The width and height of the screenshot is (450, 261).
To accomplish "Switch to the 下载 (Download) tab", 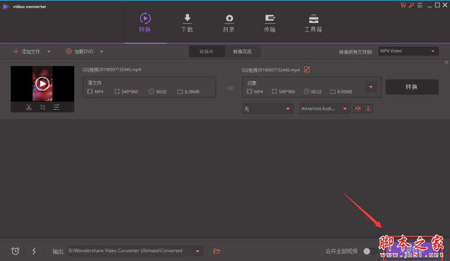I will tap(187, 23).
